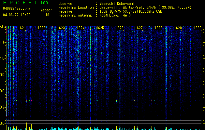
Task: Click the HROFFT 1.0.0 title text
Action: 25,3
